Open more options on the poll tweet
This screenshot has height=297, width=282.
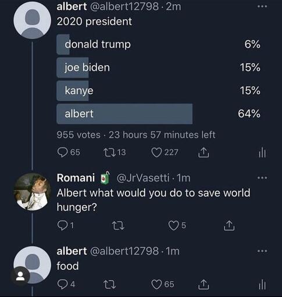coord(262,6)
